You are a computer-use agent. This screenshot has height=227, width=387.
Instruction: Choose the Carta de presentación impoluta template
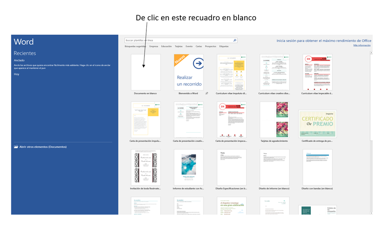(146, 120)
